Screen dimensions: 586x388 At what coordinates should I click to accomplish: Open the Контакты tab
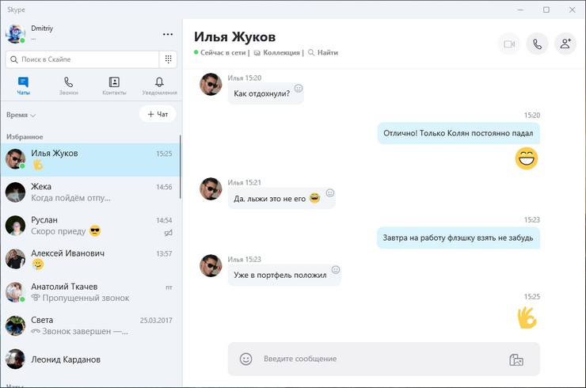[114, 86]
